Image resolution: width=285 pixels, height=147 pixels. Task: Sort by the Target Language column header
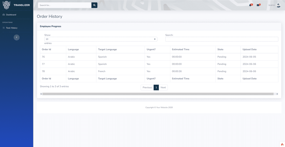tap(120, 49)
